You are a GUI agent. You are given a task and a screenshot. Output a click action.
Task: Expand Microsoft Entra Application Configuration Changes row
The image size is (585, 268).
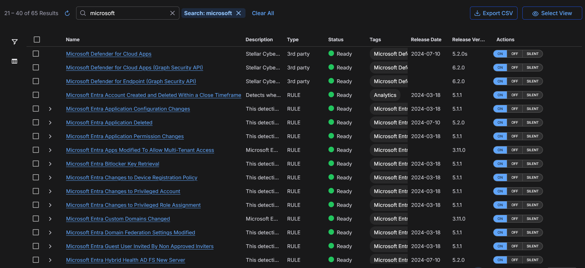[x=50, y=109]
